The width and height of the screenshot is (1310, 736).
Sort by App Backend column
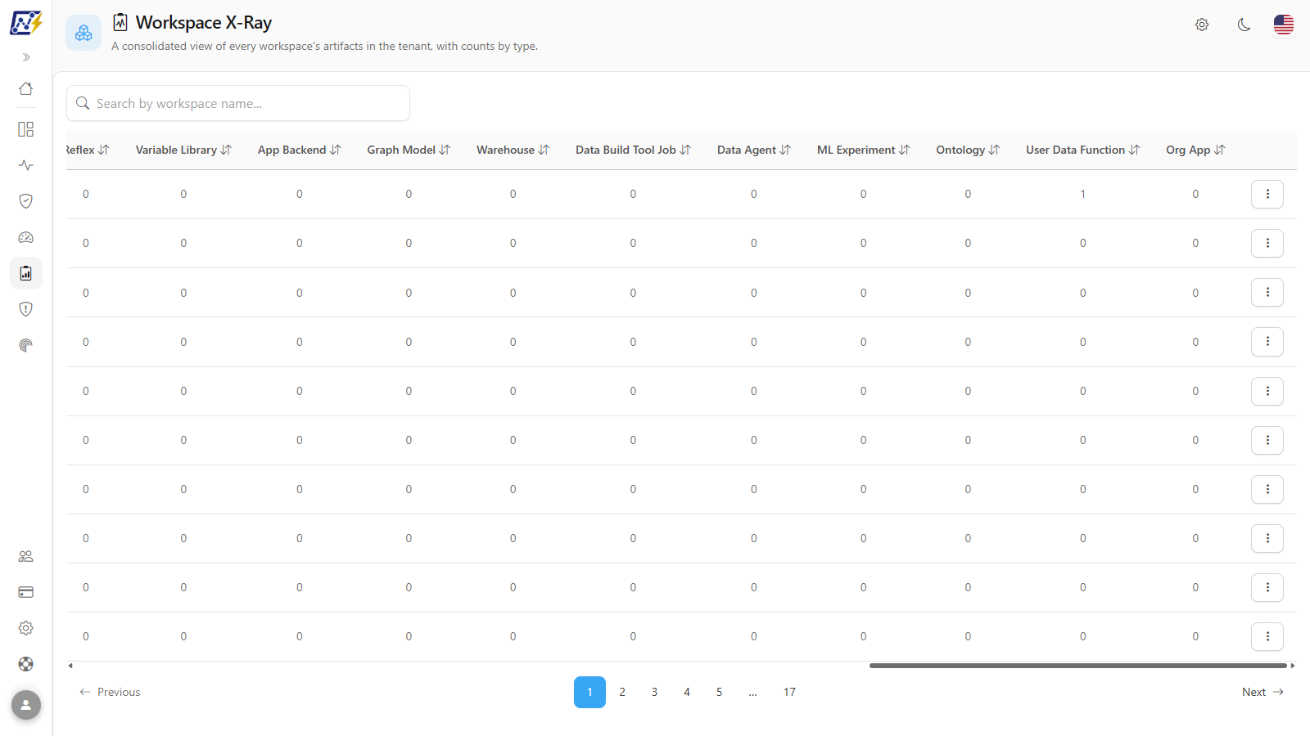299,150
